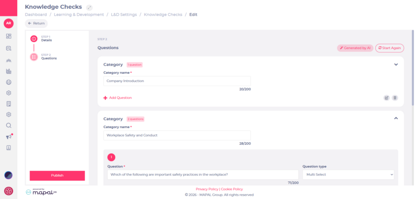
Task: Click the smiley face icon in sidebar
Action: 9,82
